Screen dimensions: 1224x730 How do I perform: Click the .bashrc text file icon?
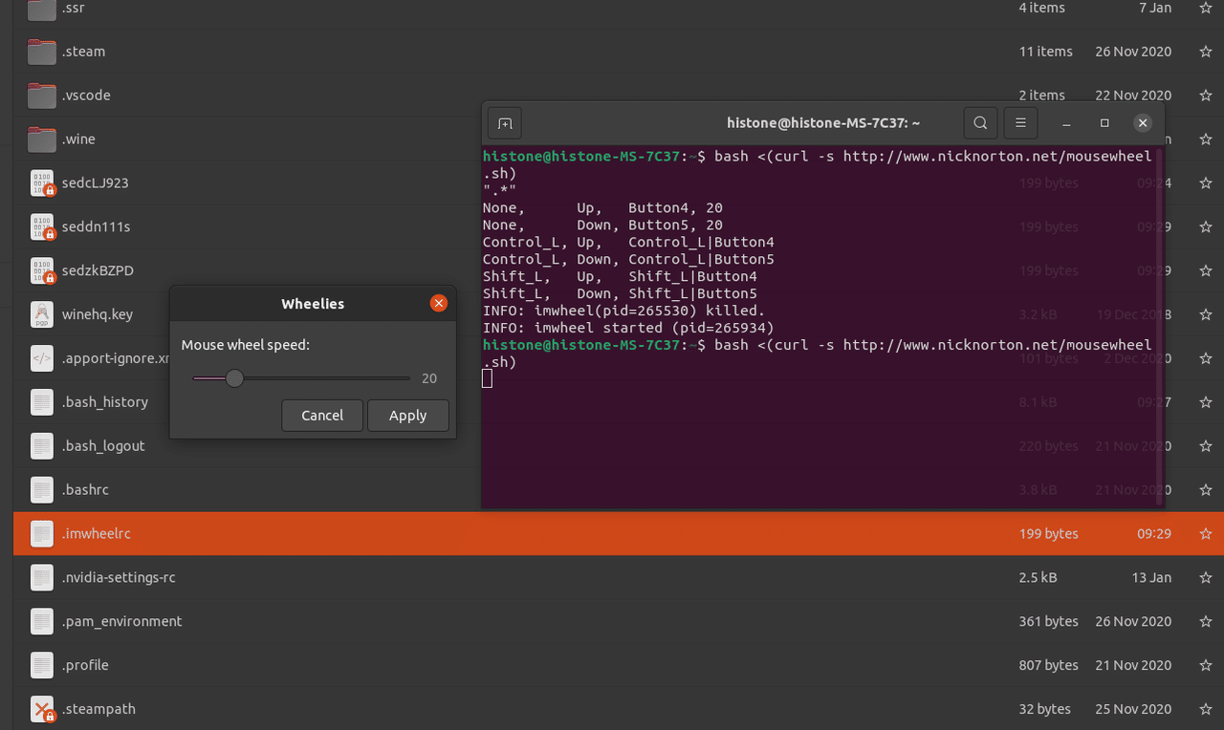tap(41, 489)
